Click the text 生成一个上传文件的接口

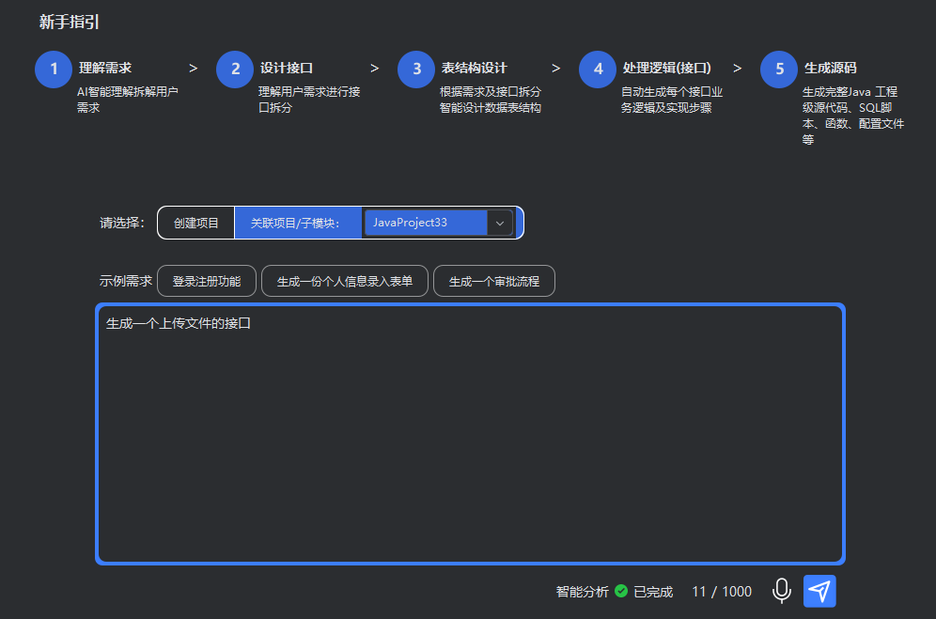[178, 323]
